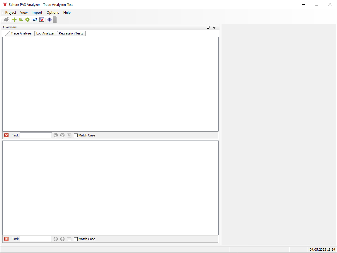Screen dimensions: 337x253
Task: Open the Regression Tests tab
Action: point(71,33)
